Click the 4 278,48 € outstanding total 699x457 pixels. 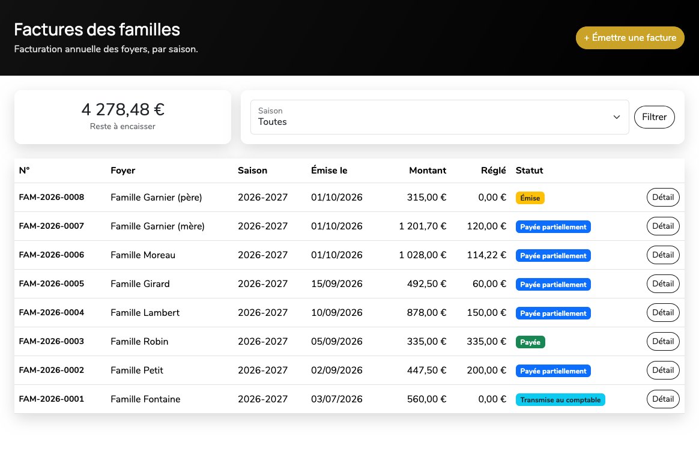(123, 109)
